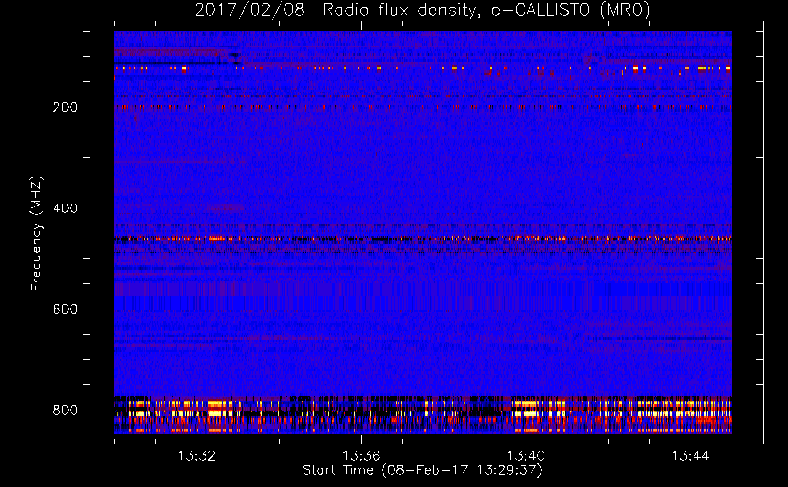Viewport: 788px width, 487px height.
Task: Click the 13:32 time tick label
Action: [x=196, y=456]
